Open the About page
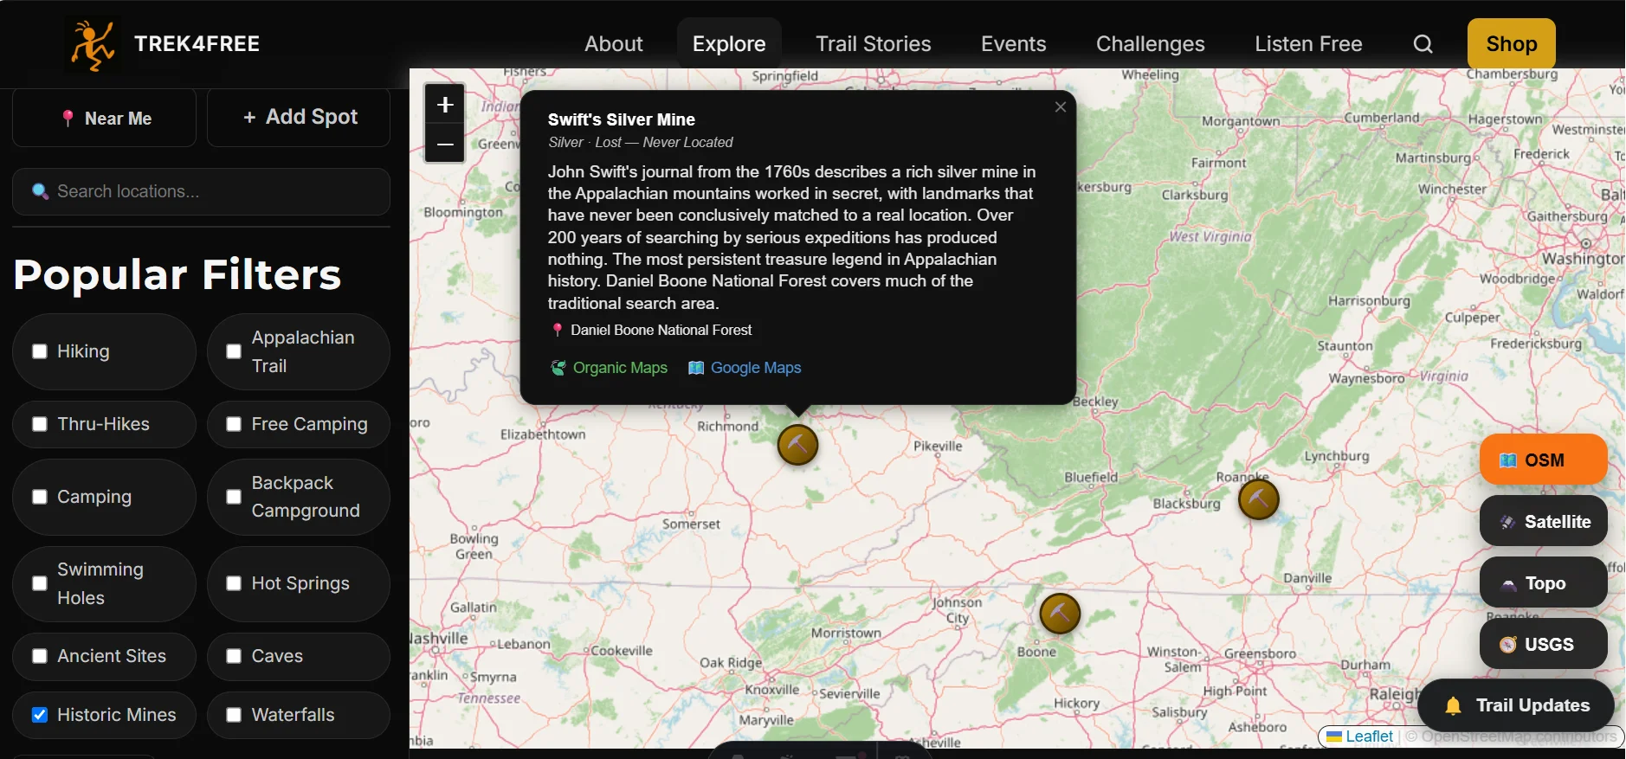This screenshot has height=759, width=1626. click(x=614, y=44)
